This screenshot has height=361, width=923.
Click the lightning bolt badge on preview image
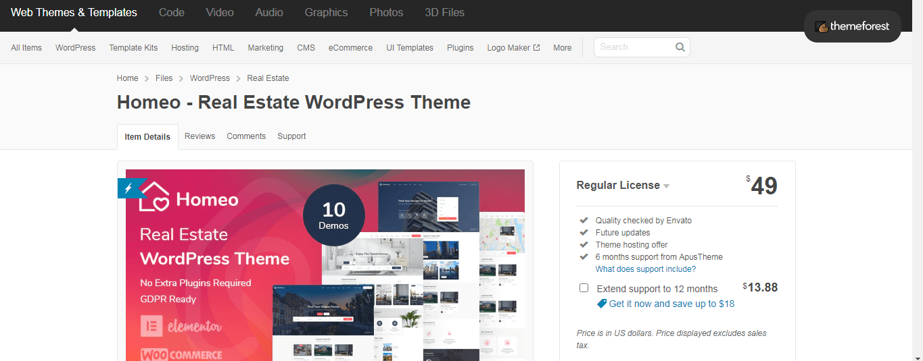(128, 188)
